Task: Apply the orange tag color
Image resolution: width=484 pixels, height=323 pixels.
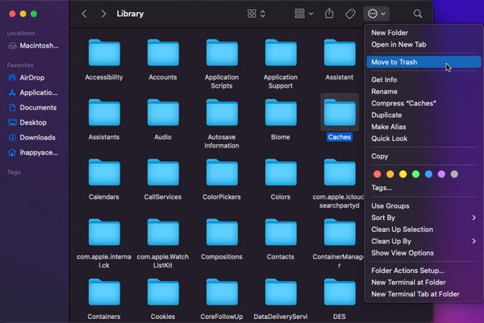Action: (390, 174)
